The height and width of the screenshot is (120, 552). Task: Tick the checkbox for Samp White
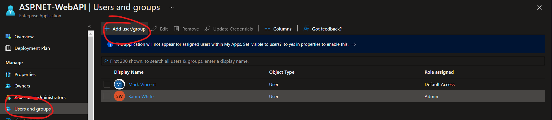click(107, 96)
